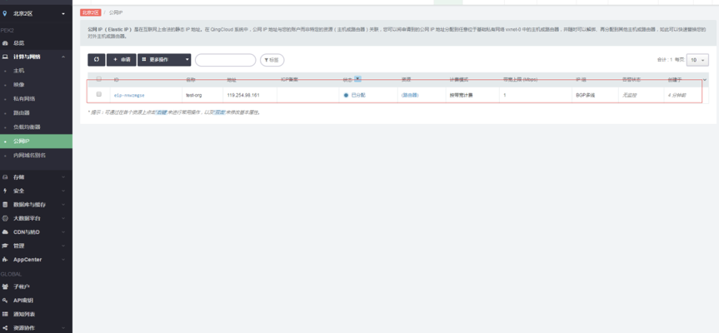
Task: Click the 申请 button with plus icon
Action: 121,60
